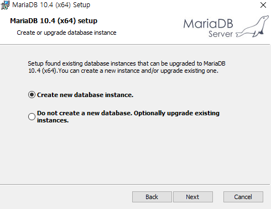Viewport: 271px width, 209px height.
Task: Click the 'Setup found existing database instances' description
Action: click(127, 67)
